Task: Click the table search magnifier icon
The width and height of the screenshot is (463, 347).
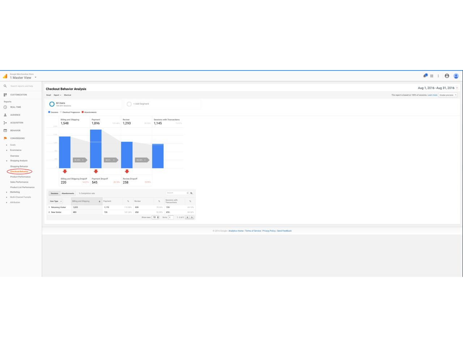Action: [x=191, y=193]
